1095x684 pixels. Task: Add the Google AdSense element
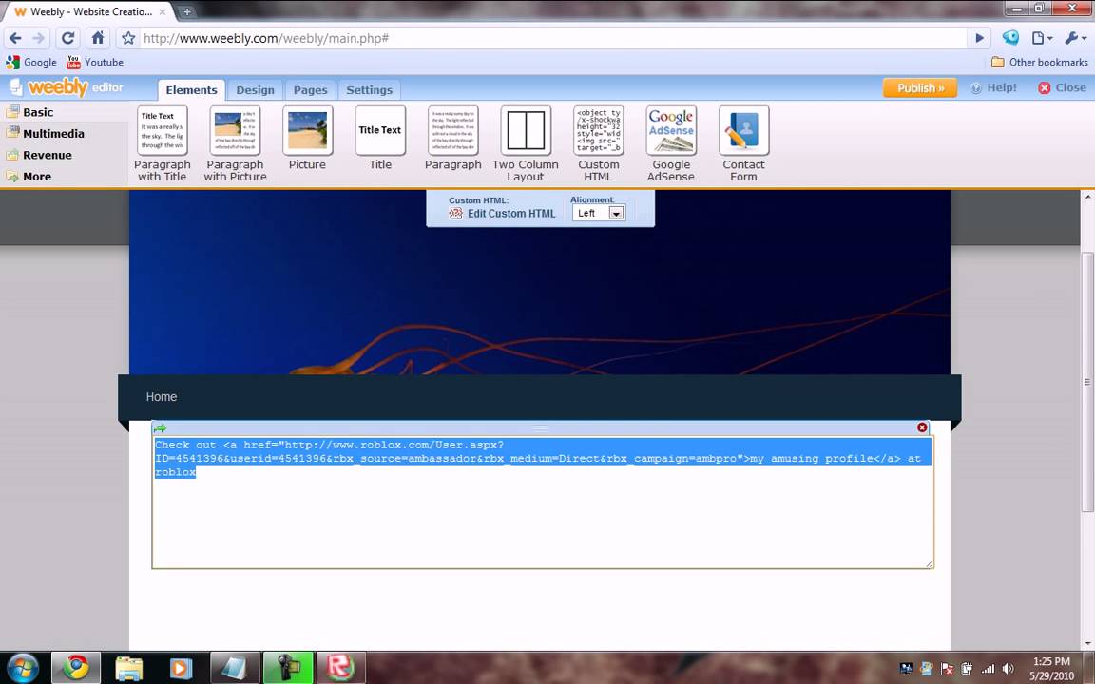pyautogui.click(x=671, y=143)
